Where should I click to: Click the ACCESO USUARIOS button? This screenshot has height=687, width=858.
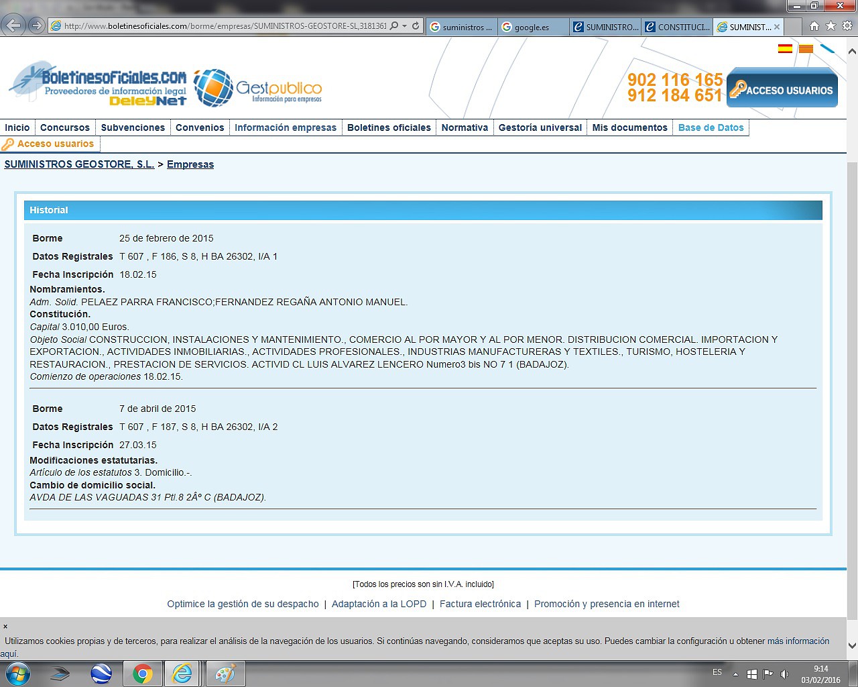(782, 87)
